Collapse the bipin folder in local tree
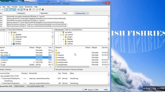 9,32
